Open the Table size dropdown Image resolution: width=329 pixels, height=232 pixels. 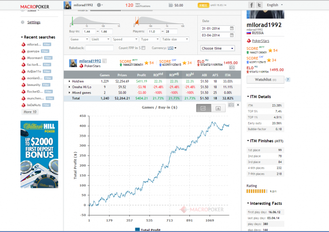[175, 39]
